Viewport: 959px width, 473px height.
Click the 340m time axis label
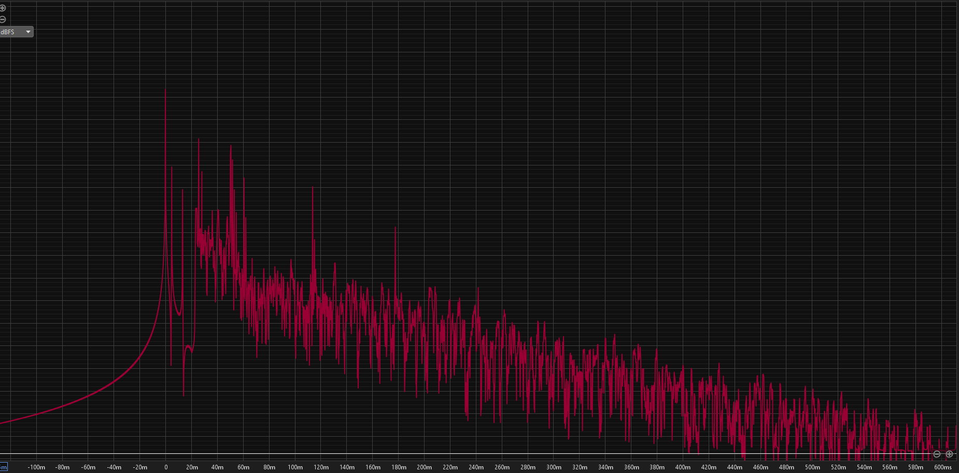pos(606,467)
